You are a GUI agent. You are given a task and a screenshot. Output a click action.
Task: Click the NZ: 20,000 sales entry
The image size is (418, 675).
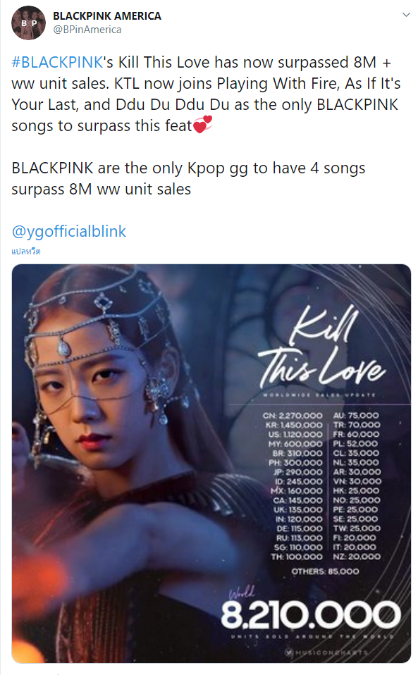(x=357, y=557)
